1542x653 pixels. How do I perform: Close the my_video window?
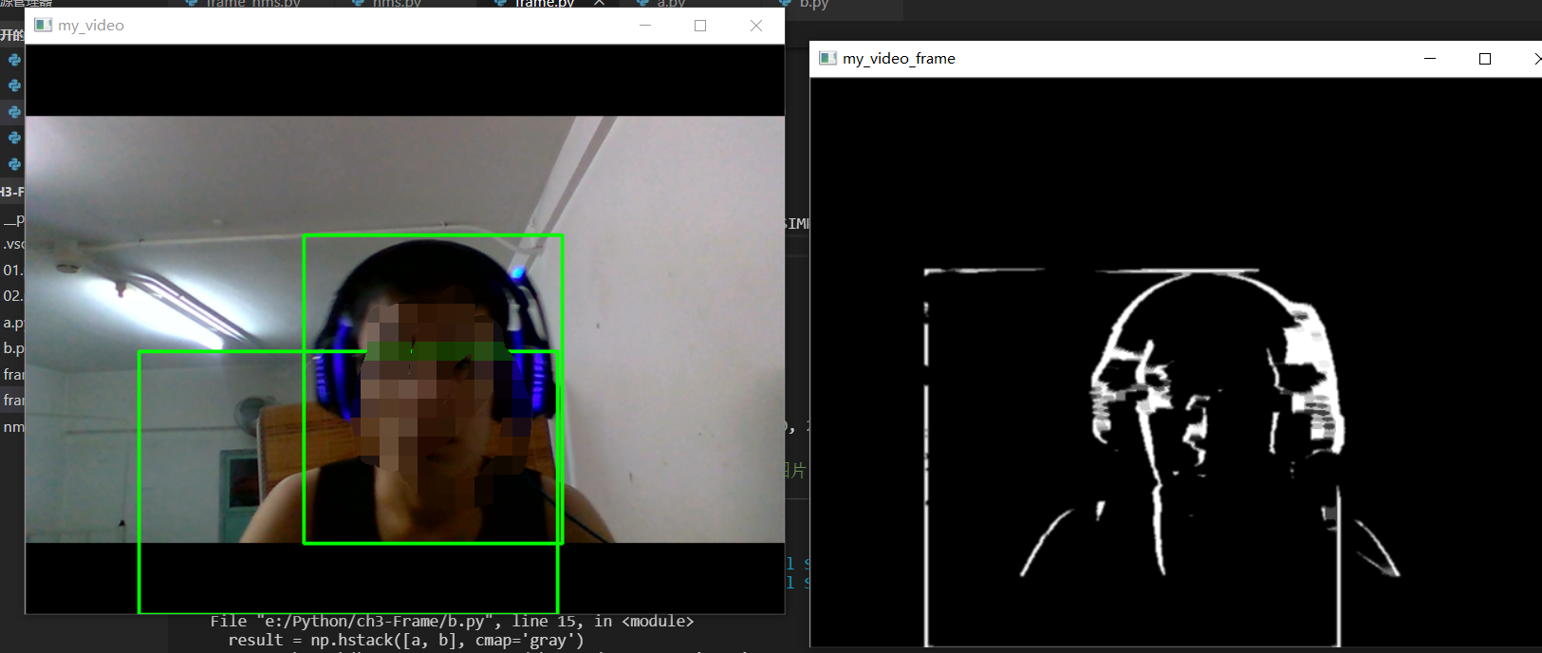[756, 26]
